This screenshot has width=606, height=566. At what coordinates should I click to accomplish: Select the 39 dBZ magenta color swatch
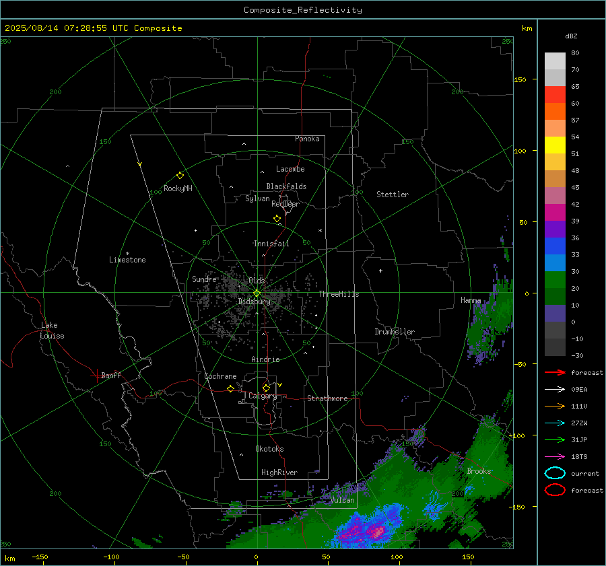555,213
